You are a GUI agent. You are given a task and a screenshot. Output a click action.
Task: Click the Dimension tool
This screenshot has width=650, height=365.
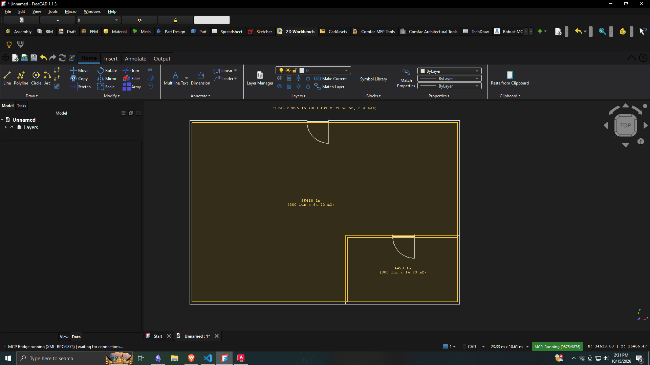[200, 78]
